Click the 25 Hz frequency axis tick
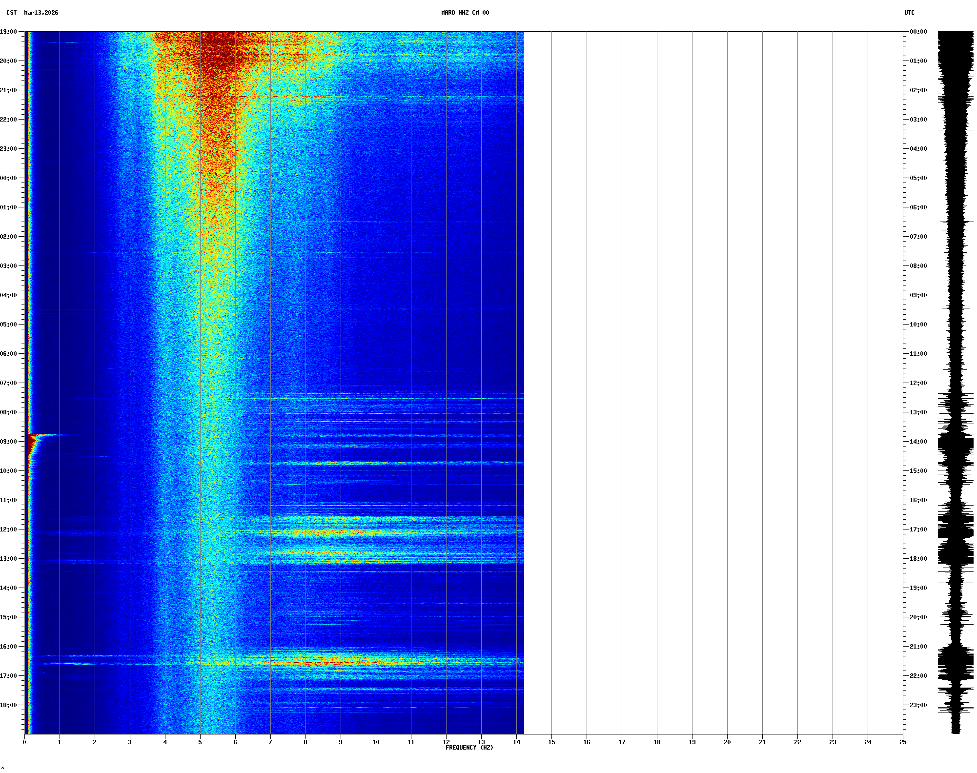Image resolution: width=977 pixels, height=773 pixels. [x=903, y=742]
